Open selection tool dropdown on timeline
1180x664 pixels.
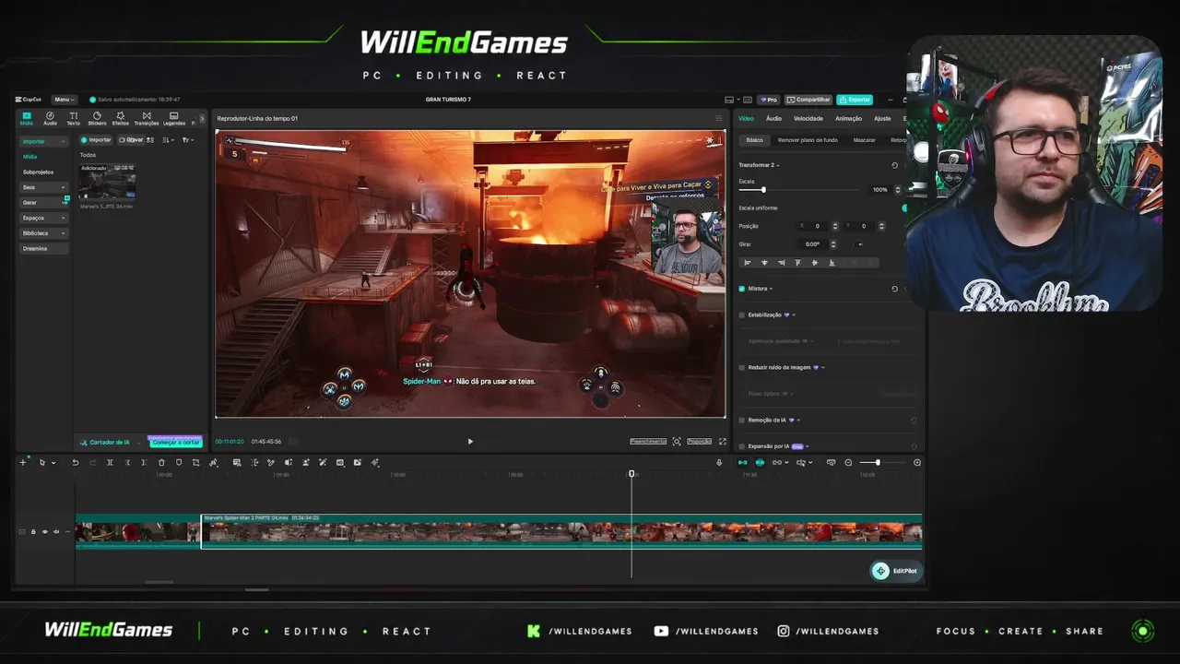click(53, 463)
